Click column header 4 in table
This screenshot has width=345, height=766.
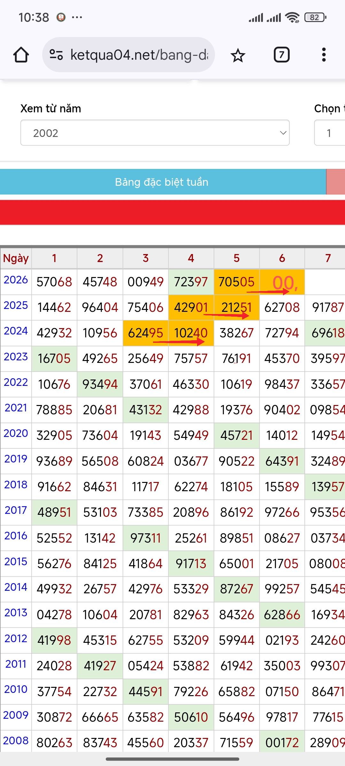tap(191, 258)
